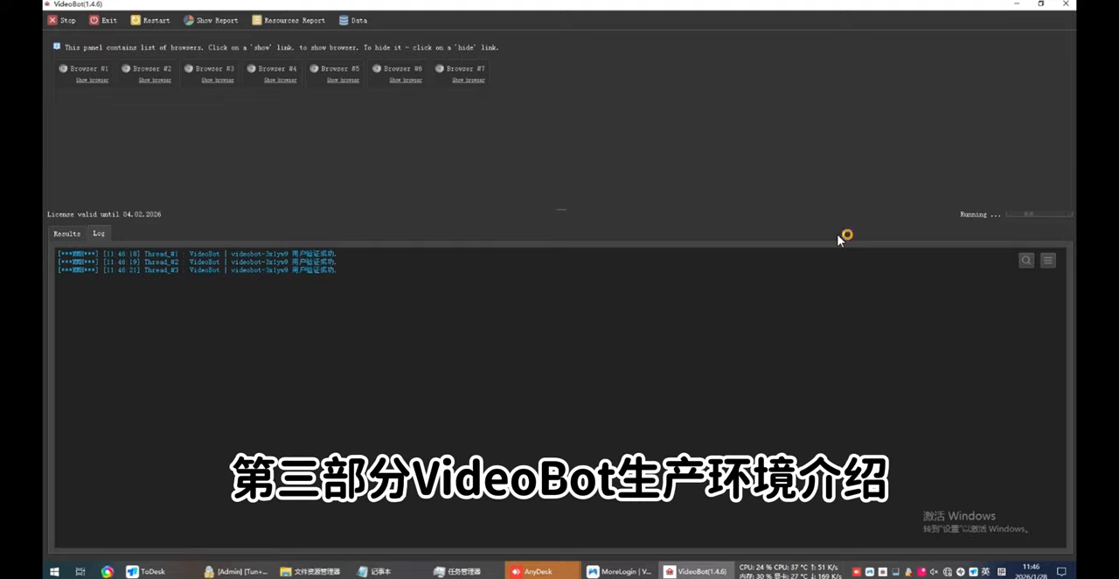The width and height of the screenshot is (1119, 579).
Task: Click Show browser under Browser #3
Action: [x=218, y=80]
